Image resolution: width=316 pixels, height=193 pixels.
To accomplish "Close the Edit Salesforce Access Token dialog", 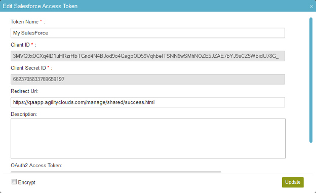I will pos(311,7).
